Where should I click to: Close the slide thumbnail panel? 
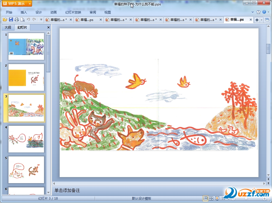coord(49,27)
